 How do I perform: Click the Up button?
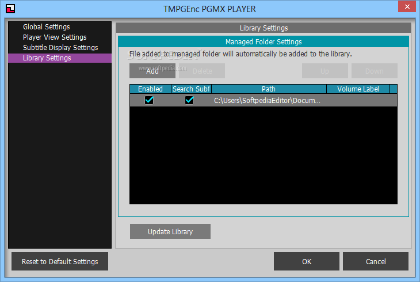(325, 71)
